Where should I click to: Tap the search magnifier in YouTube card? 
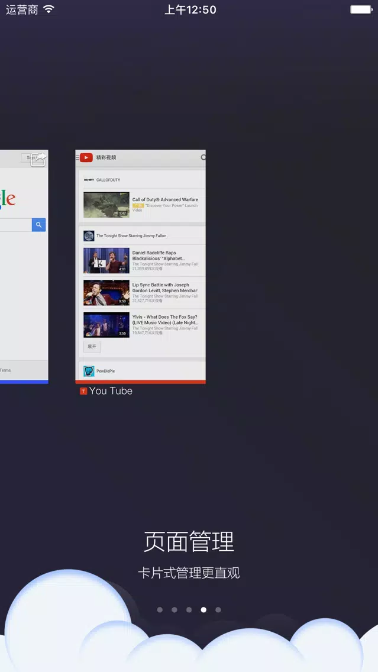point(203,157)
